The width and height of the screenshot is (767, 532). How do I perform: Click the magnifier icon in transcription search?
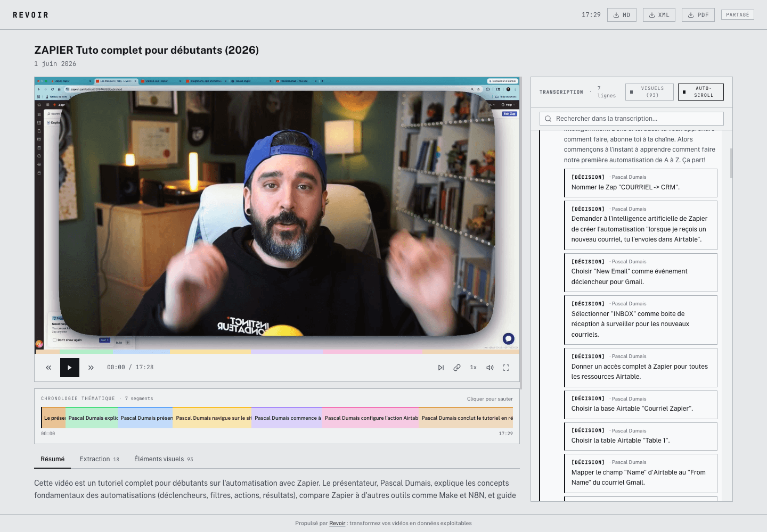click(x=548, y=119)
